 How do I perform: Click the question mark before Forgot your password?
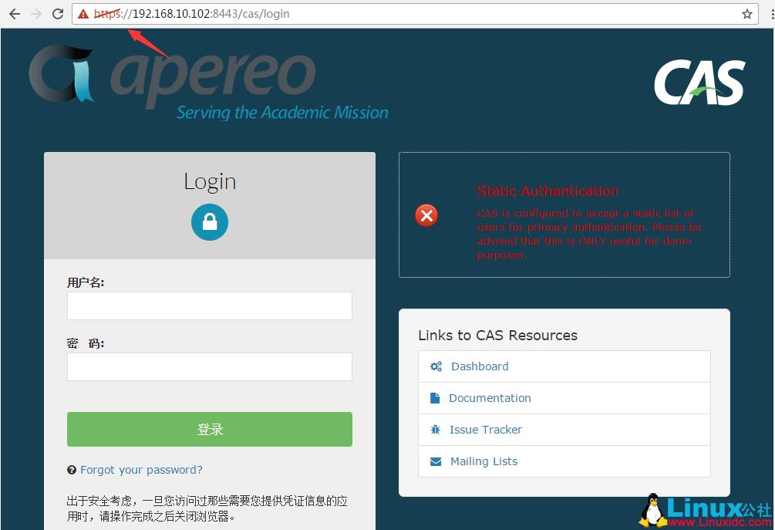click(72, 469)
